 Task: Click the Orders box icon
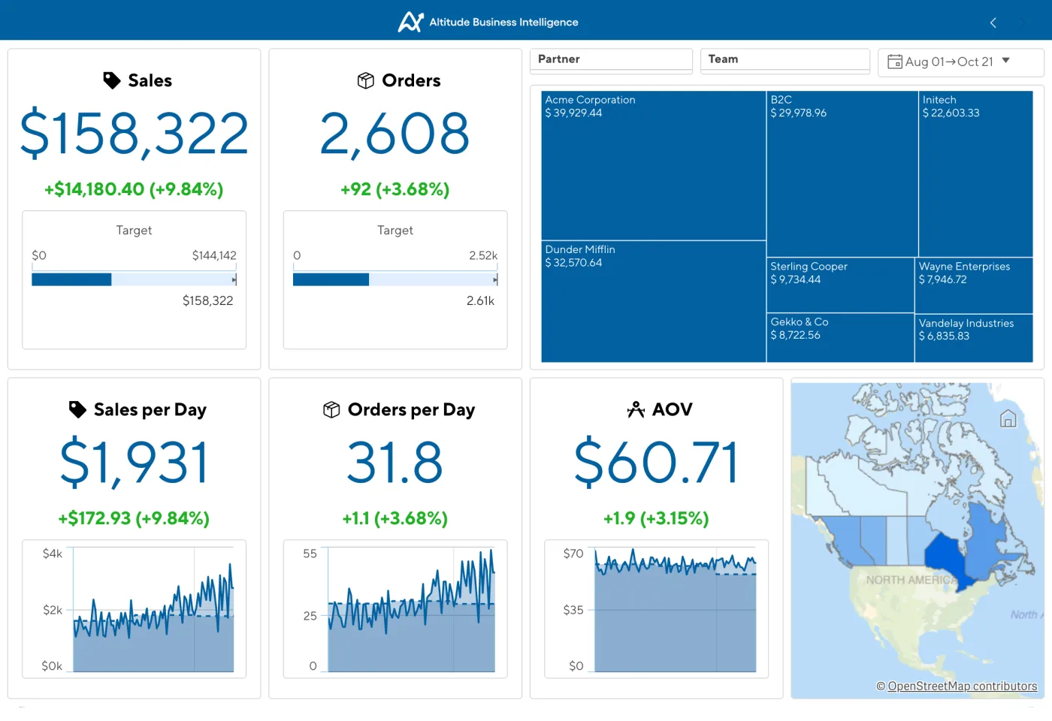tap(366, 80)
